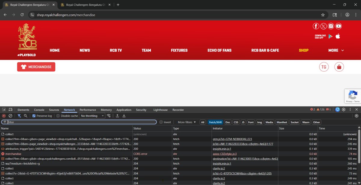Open the DevTools inspect element picker
This screenshot has width=361, height=185.
point(4,110)
